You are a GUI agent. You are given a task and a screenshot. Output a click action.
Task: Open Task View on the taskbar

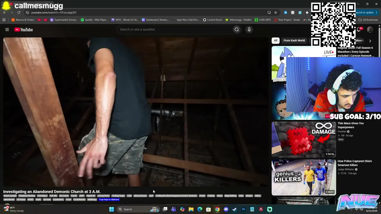pos(165,209)
